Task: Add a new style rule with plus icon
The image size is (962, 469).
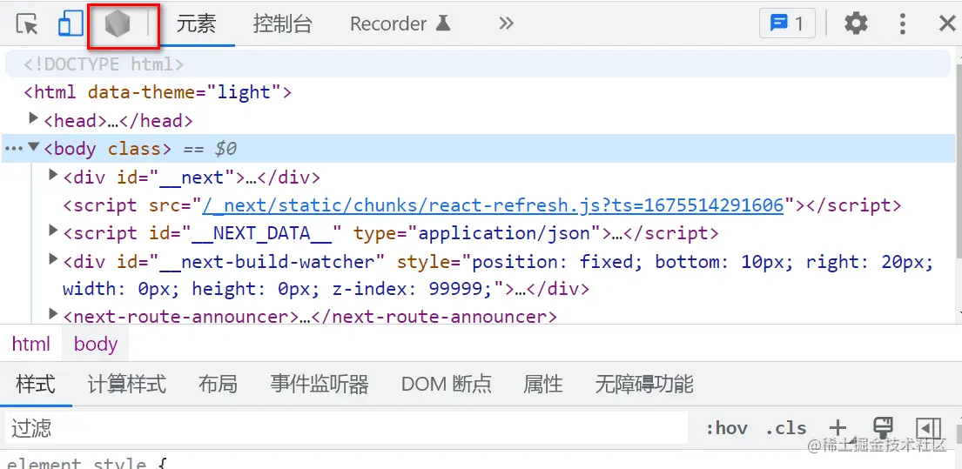Action: (x=838, y=428)
